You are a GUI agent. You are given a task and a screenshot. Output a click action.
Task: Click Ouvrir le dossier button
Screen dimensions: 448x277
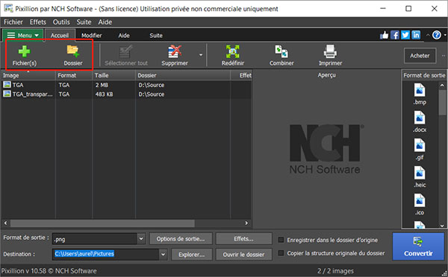[x=243, y=254]
